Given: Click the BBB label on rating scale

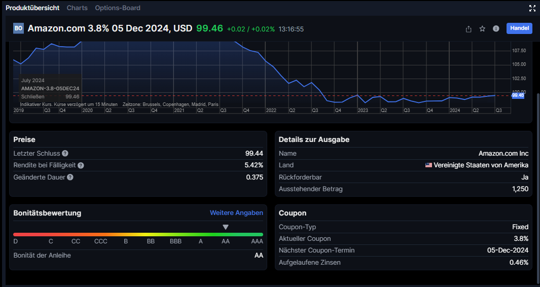Looking at the screenshot, I should point(175,241).
